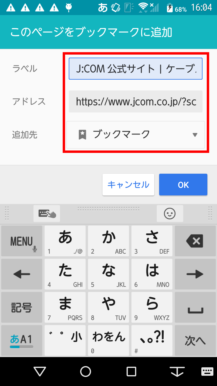
Task: Open the emoji smiley panel
Action: pos(170,214)
